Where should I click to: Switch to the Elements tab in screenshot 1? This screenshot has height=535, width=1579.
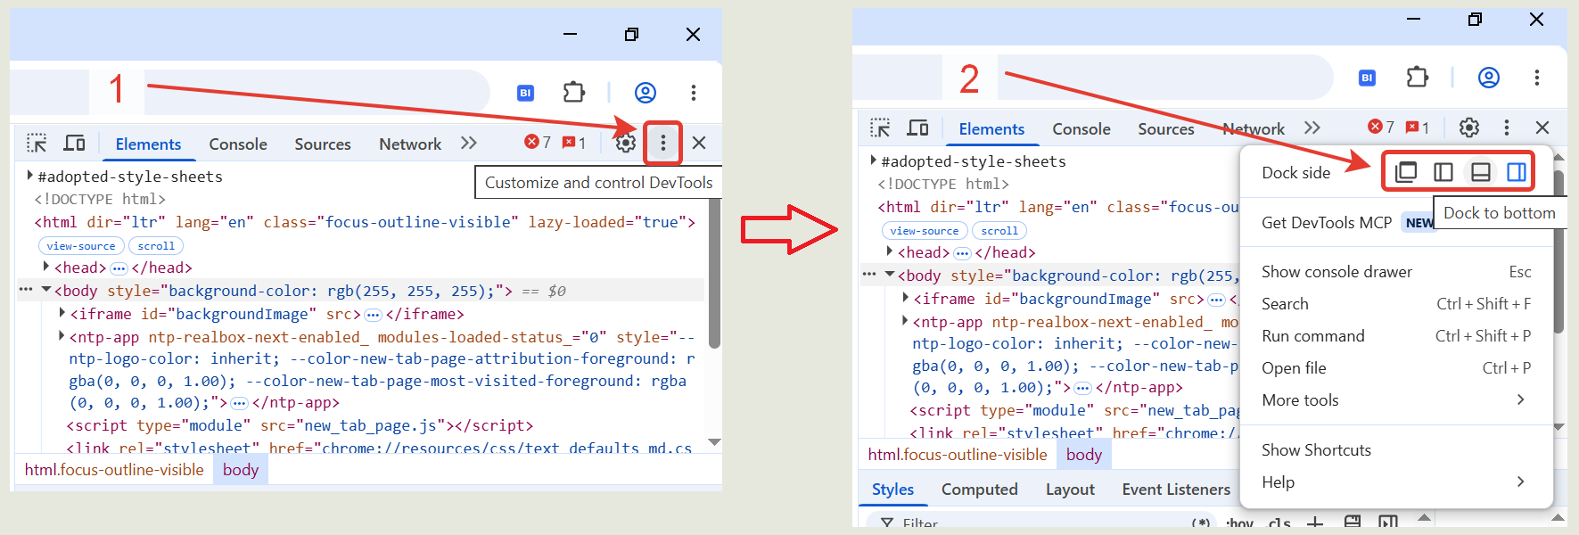(x=148, y=144)
